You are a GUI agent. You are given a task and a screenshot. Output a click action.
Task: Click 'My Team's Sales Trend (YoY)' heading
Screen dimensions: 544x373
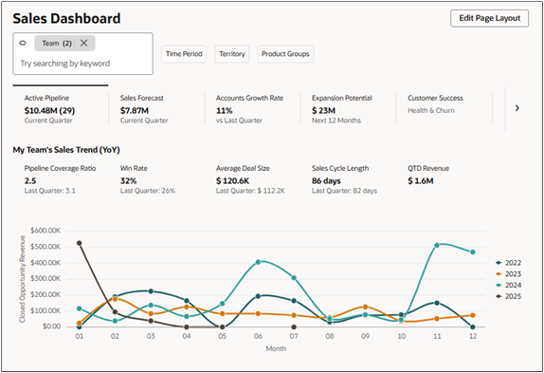pyautogui.click(x=66, y=150)
